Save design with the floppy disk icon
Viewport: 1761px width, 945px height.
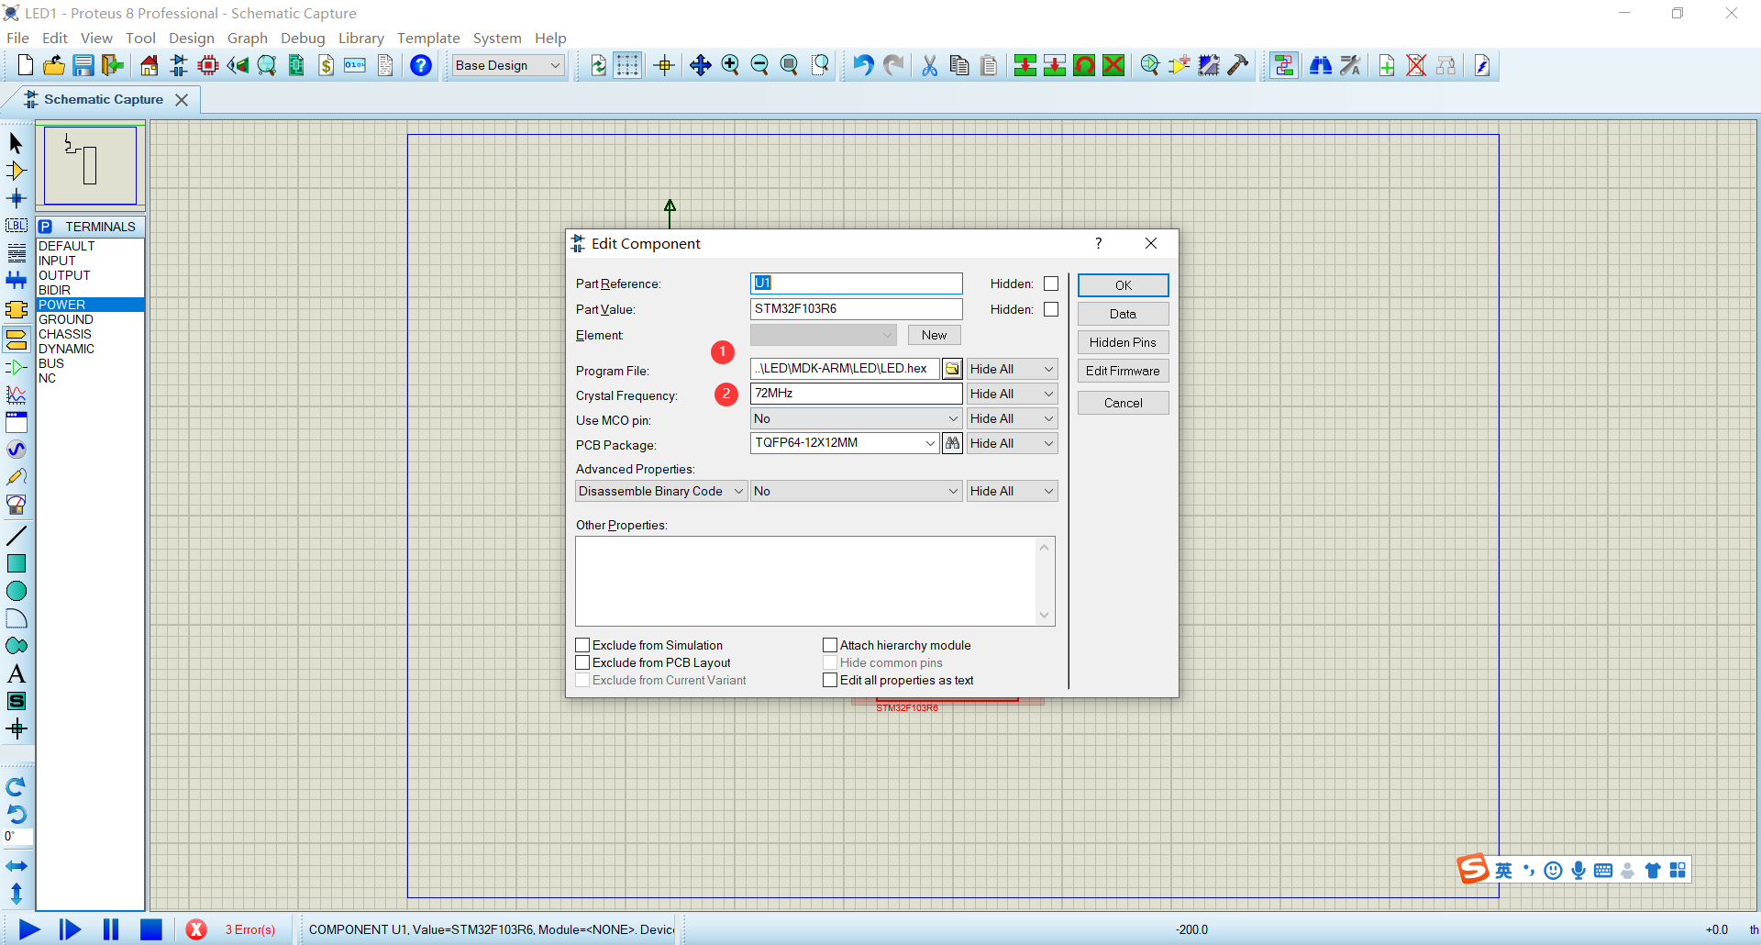83,65
